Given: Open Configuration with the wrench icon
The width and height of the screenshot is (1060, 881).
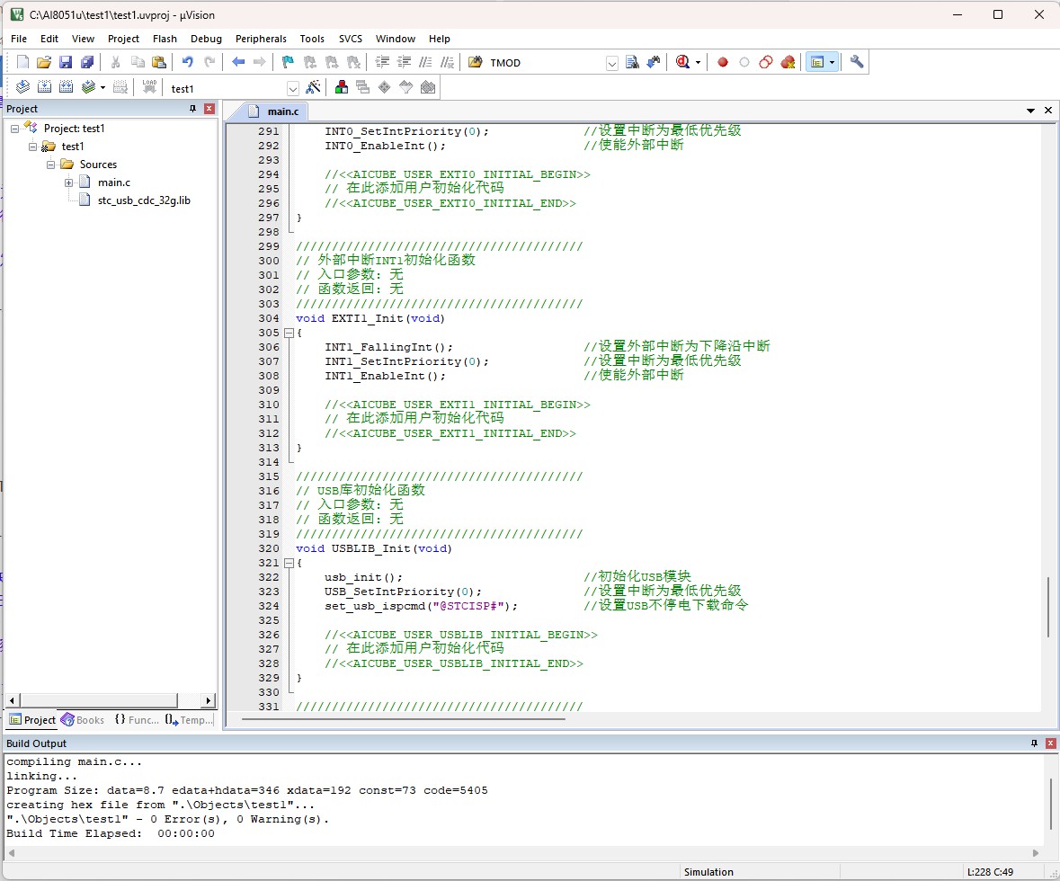Looking at the screenshot, I should click(857, 62).
